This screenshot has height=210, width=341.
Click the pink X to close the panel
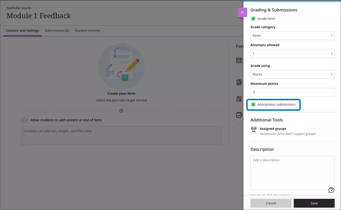(x=242, y=12)
